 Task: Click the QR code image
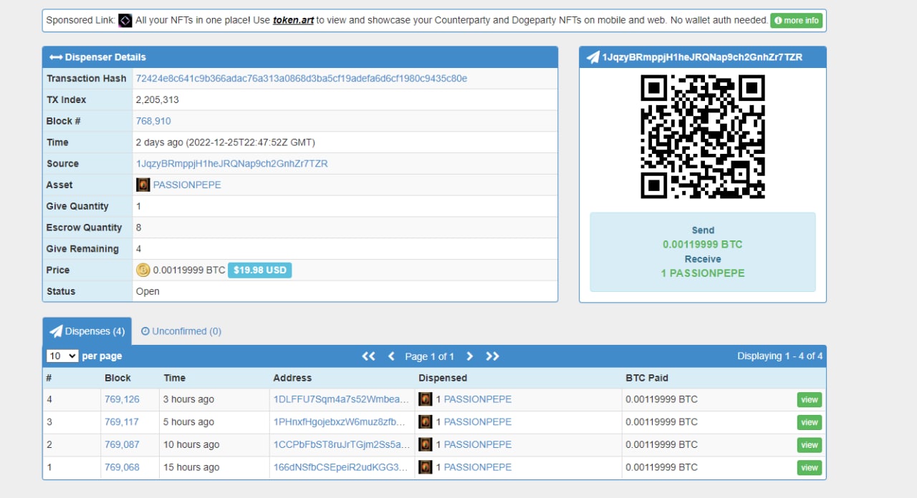pos(703,137)
